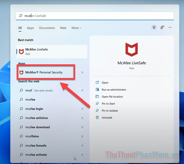Choose Open file location
Screen dimensions: 184x164
pyautogui.click(x=112, y=97)
